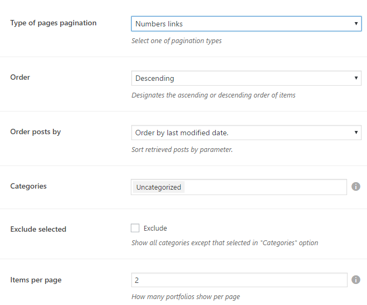Open the Order posts by dropdown
The width and height of the screenshot is (367, 305).
(x=246, y=133)
